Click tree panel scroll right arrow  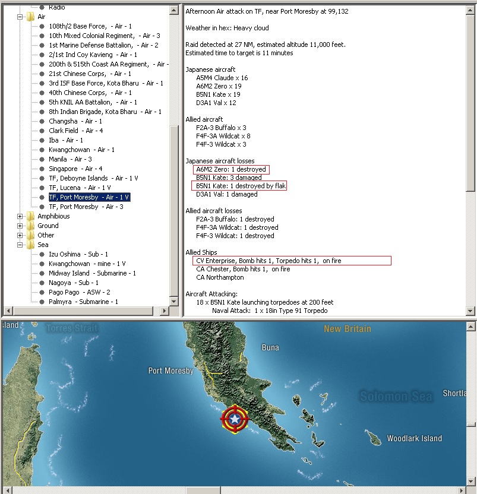(x=163, y=311)
